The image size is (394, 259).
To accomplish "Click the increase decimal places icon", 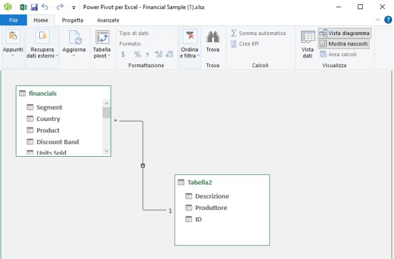I will 159,54.
